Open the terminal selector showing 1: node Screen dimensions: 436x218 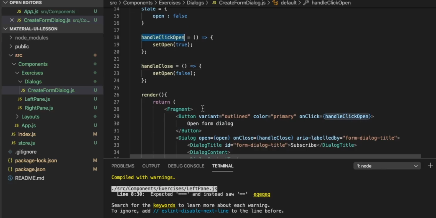pos(387,165)
